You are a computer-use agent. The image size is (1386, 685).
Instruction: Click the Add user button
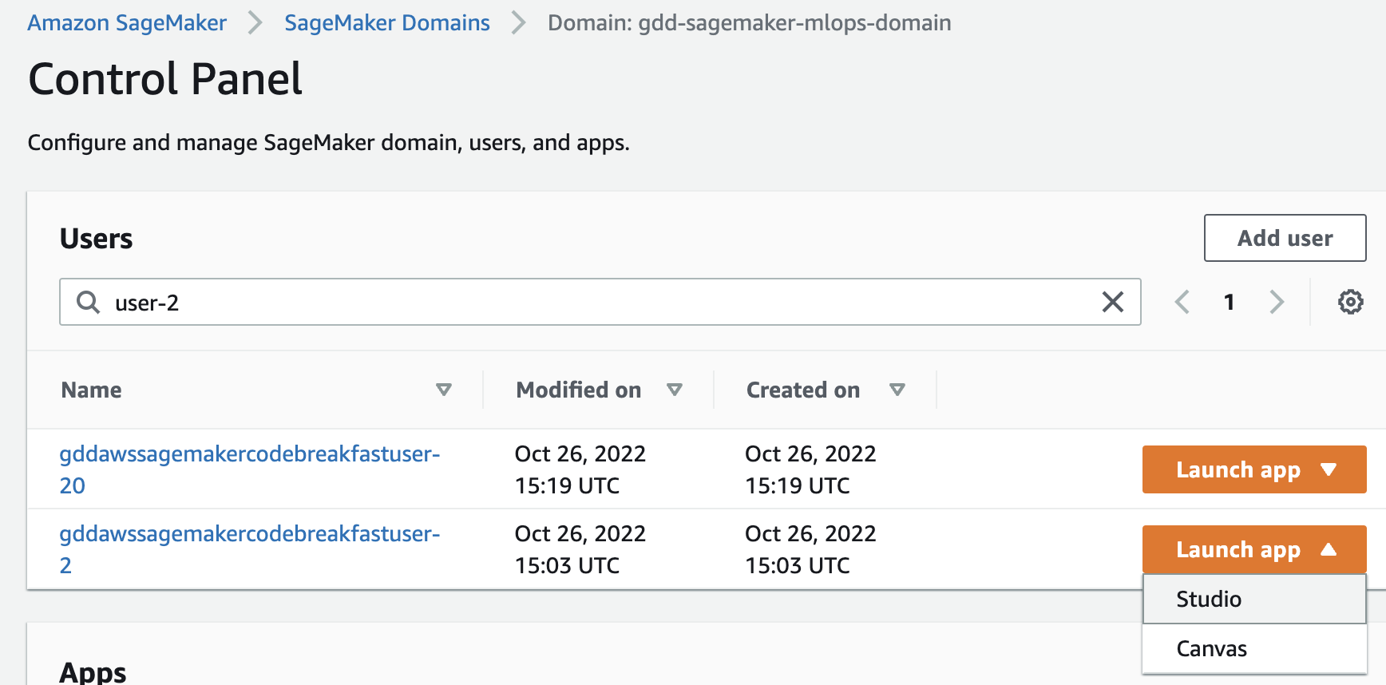[x=1285, y=238]
